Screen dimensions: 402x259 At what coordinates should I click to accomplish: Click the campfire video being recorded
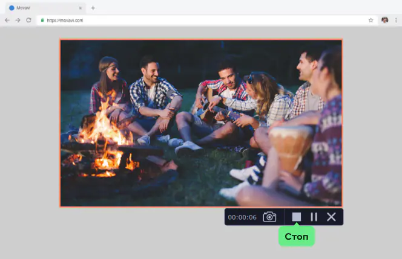click(x=201, y=123)
